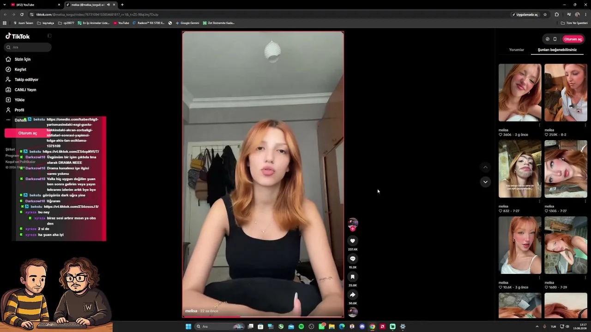Show hidden system tray icons

(x=537, y=326)
